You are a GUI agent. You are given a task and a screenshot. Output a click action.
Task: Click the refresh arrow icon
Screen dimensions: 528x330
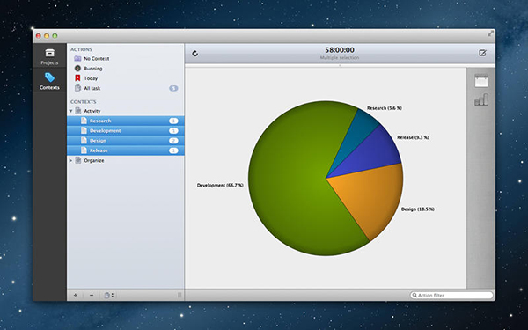tap(195, 53)
